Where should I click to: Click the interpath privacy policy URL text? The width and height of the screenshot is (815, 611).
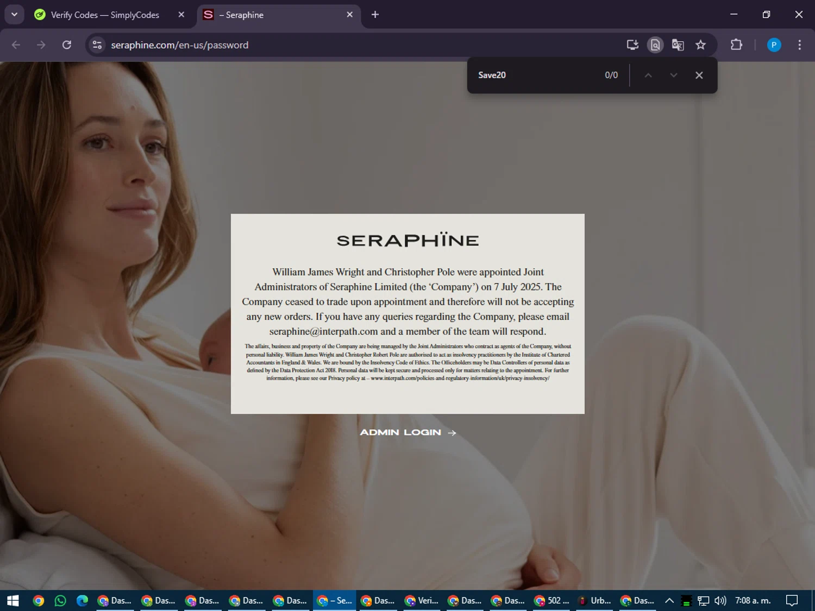click(460, 378)
